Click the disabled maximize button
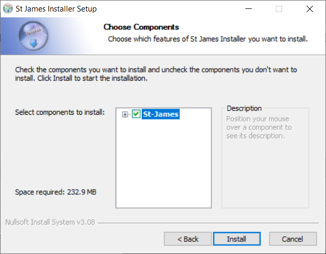 [x=279, y=9]
